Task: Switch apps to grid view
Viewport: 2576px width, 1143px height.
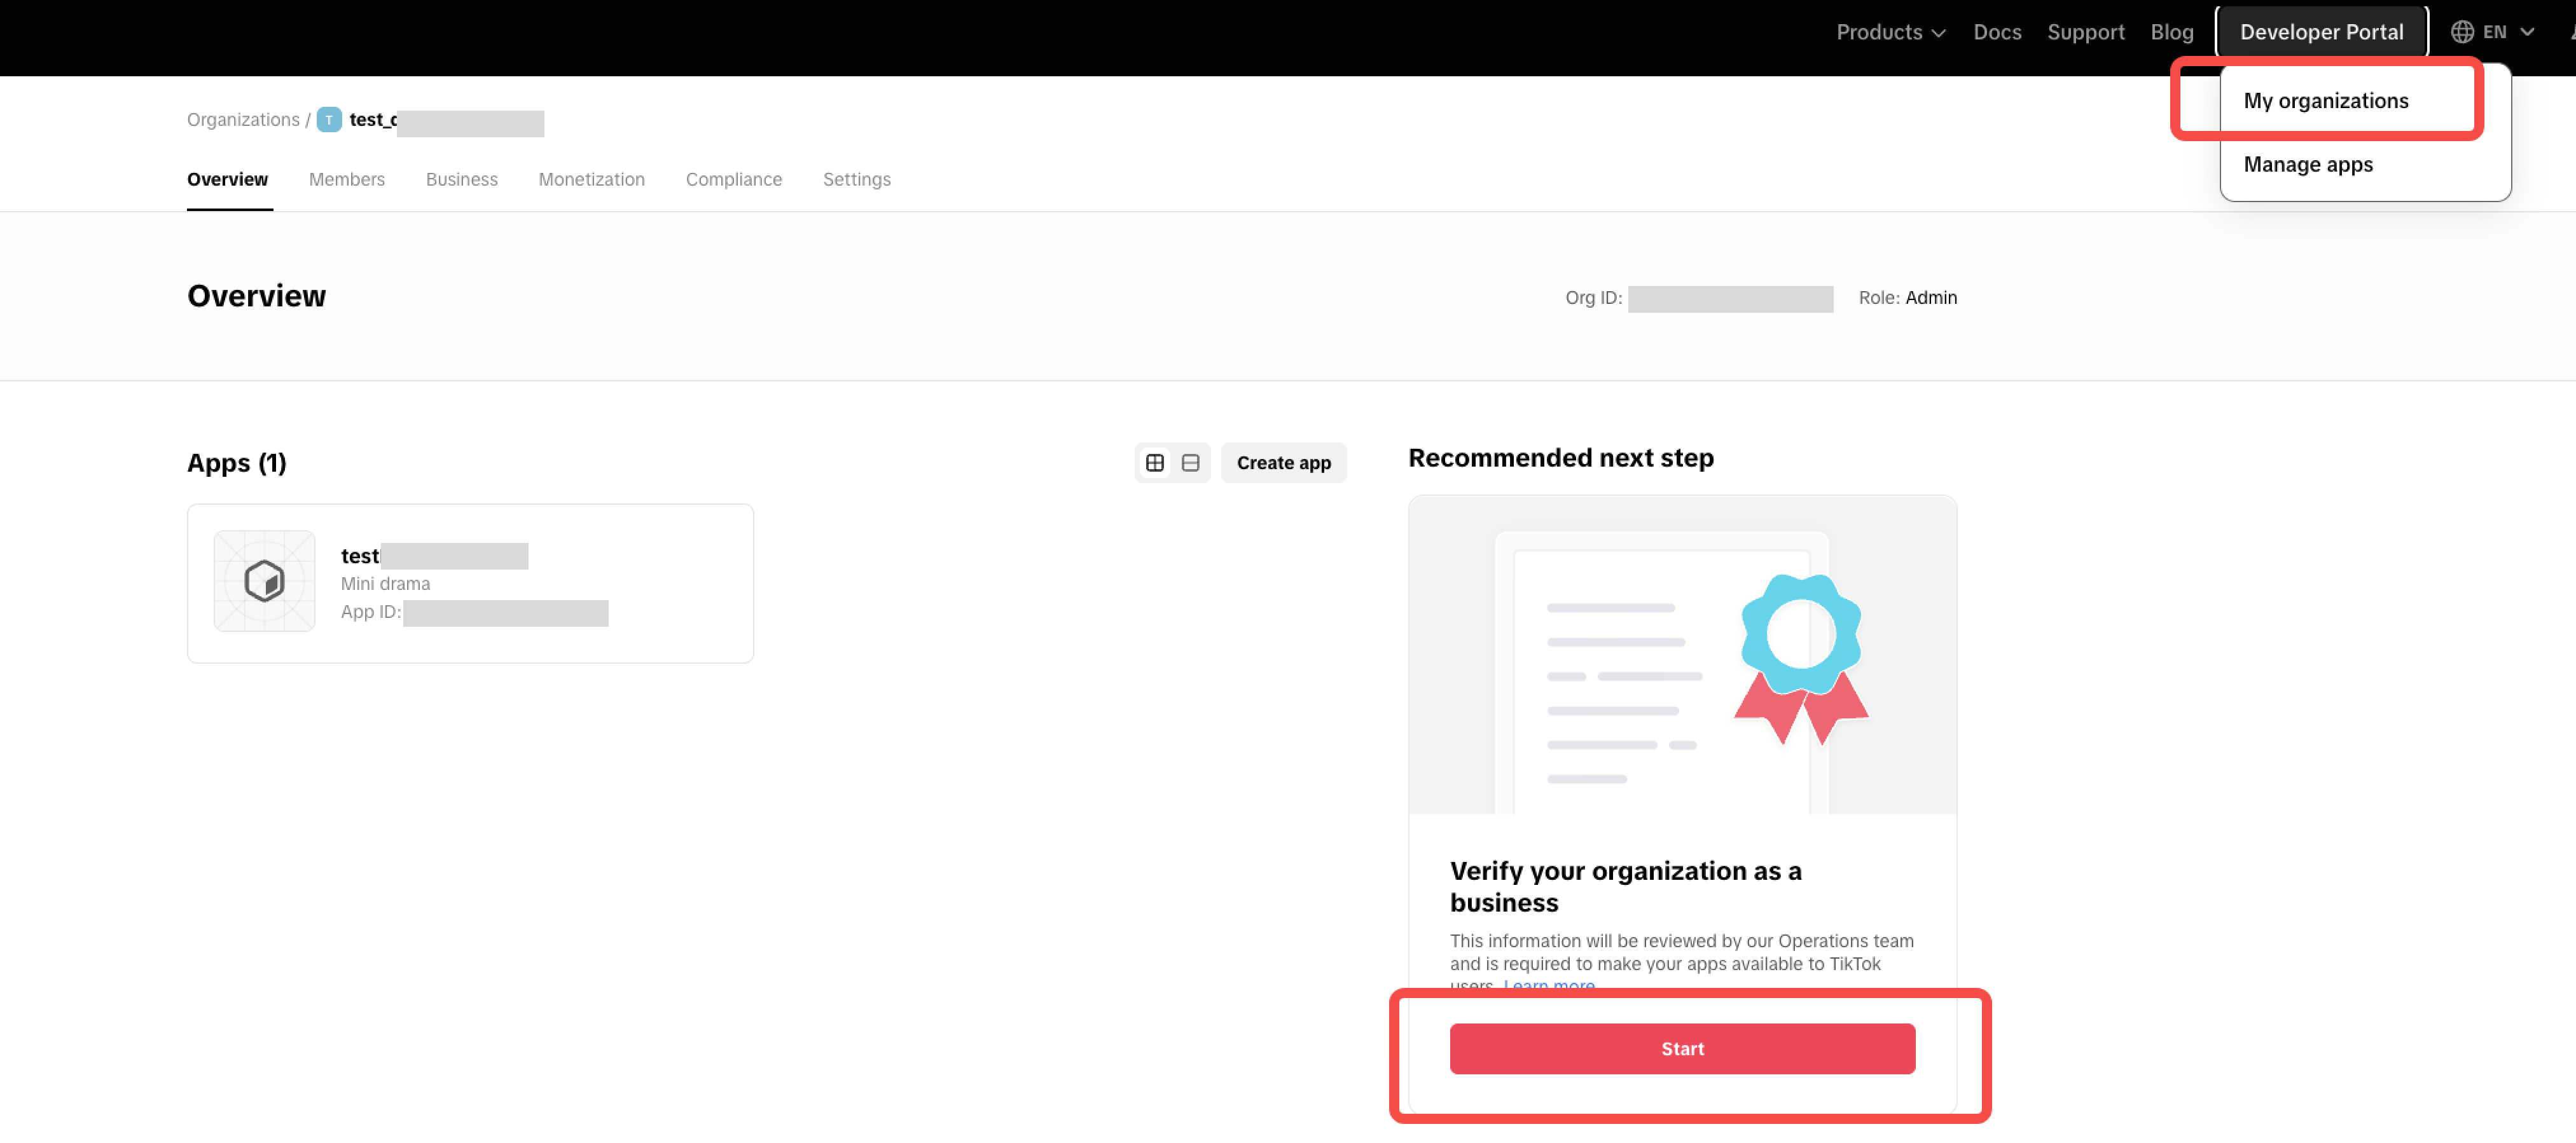Action: [1154, 463]
